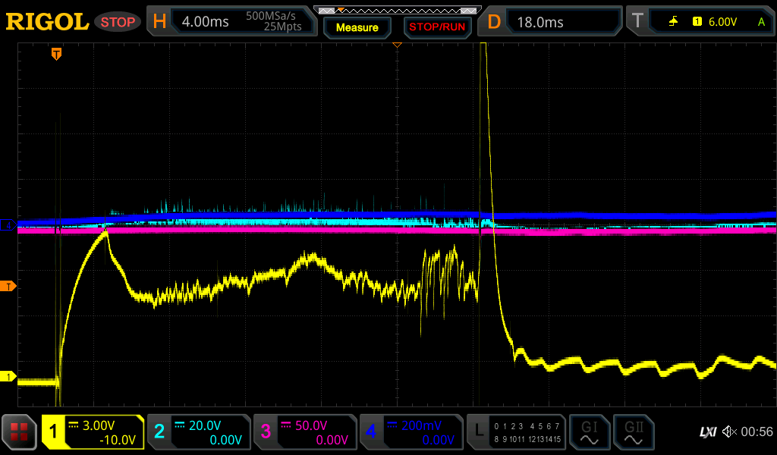777x455 pixels.
Task: Click the trigger rising edge icon
Action: point(673,22)
